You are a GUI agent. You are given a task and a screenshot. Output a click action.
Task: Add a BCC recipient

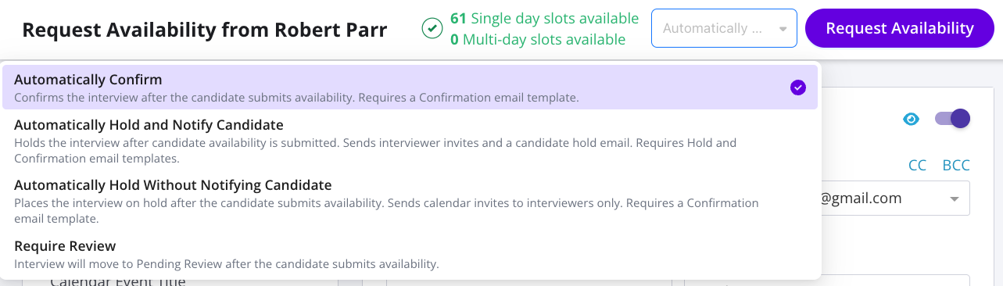point(956,165)
